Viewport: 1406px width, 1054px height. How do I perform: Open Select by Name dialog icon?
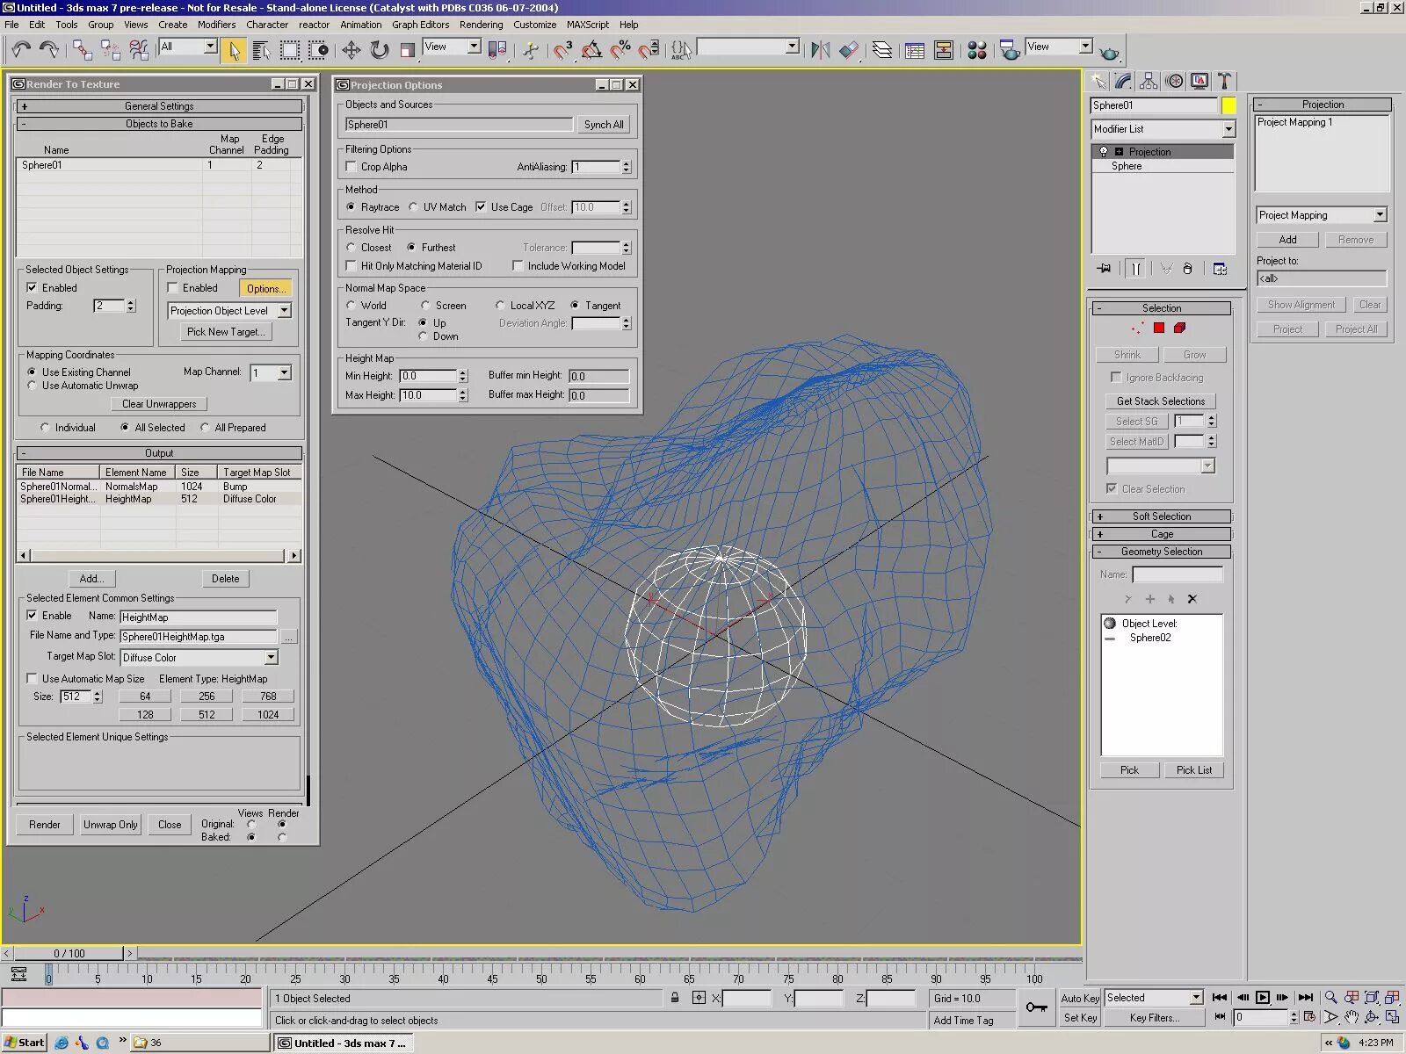point(261,50)
